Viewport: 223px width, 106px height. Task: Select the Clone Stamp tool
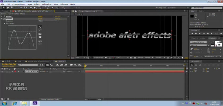click(x=48, y=7)
